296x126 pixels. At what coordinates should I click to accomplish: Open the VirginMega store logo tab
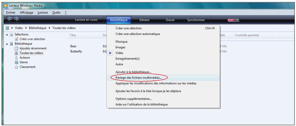pos(233,21)
